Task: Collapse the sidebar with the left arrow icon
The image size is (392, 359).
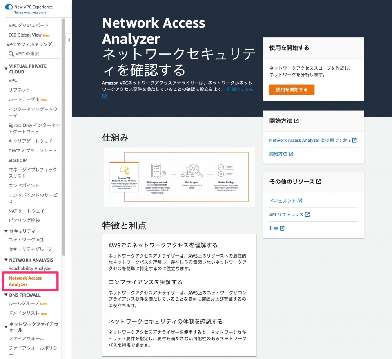Action: (x=69, y=40)
